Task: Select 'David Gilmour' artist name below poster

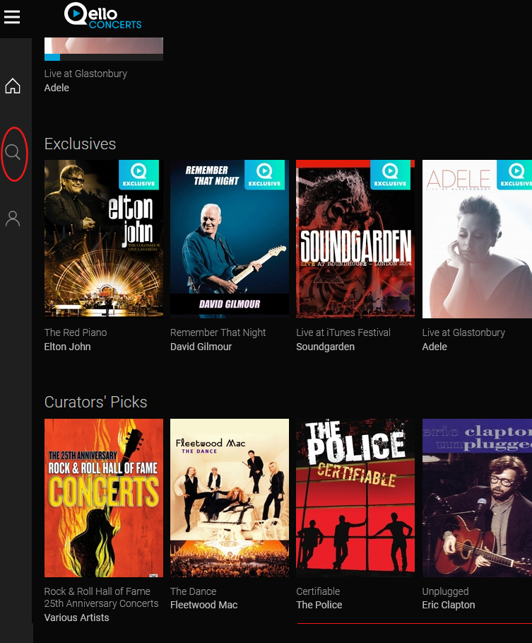Action: (201, 347)
